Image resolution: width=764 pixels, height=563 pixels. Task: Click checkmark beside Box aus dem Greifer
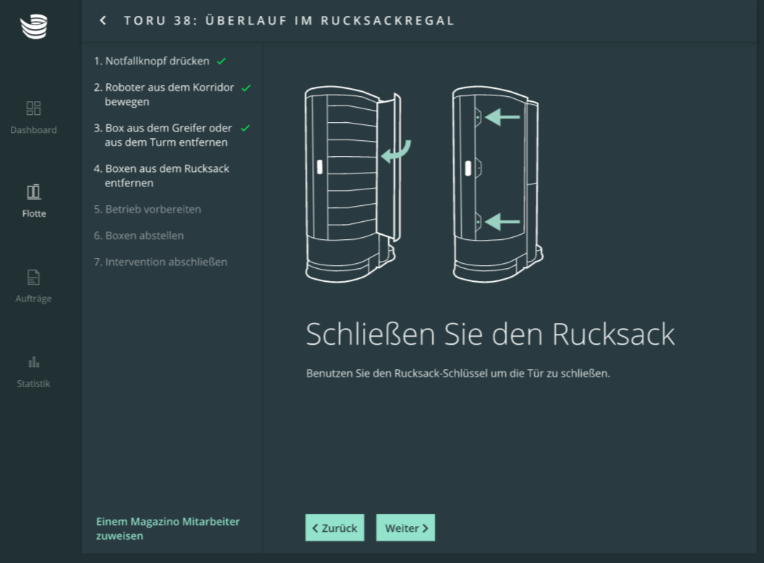245,129
